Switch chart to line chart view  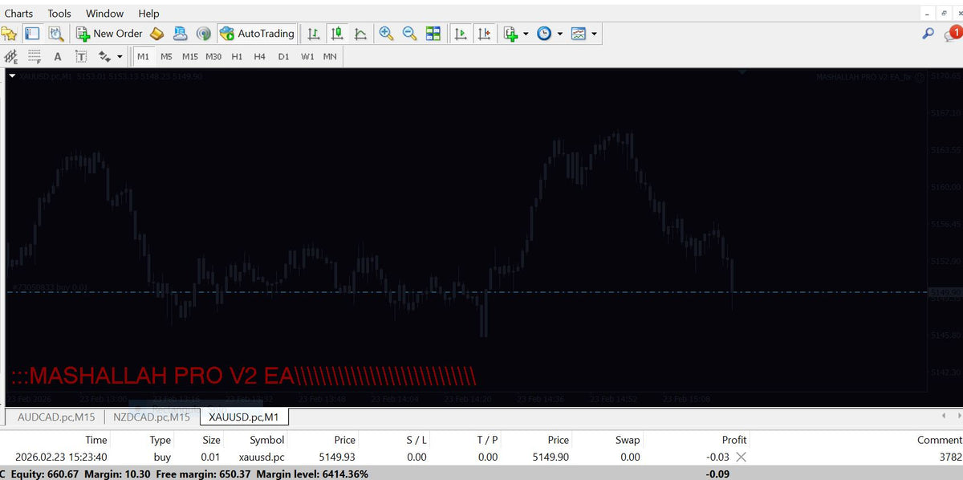(361, 34)
